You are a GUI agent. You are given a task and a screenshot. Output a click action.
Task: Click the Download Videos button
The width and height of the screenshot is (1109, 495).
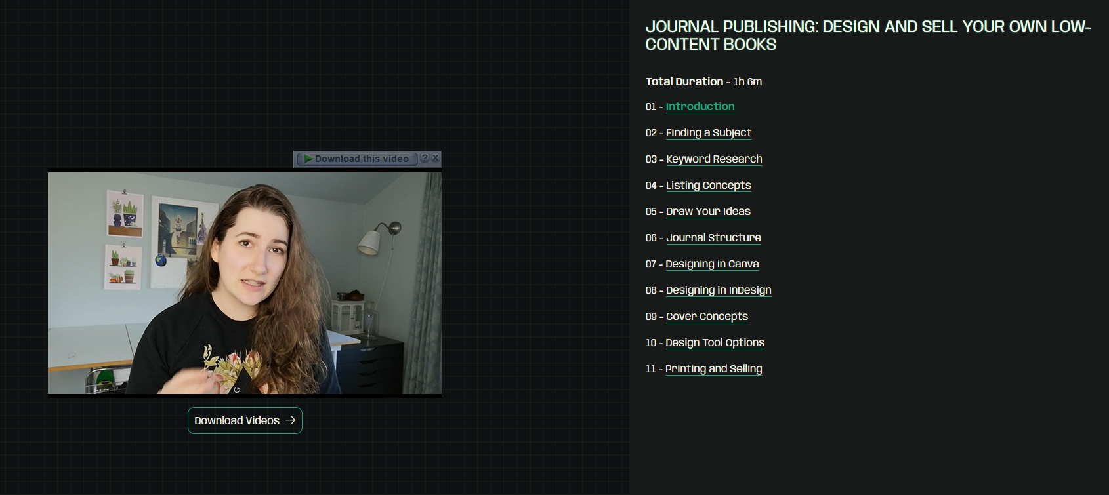click(245, 420)
